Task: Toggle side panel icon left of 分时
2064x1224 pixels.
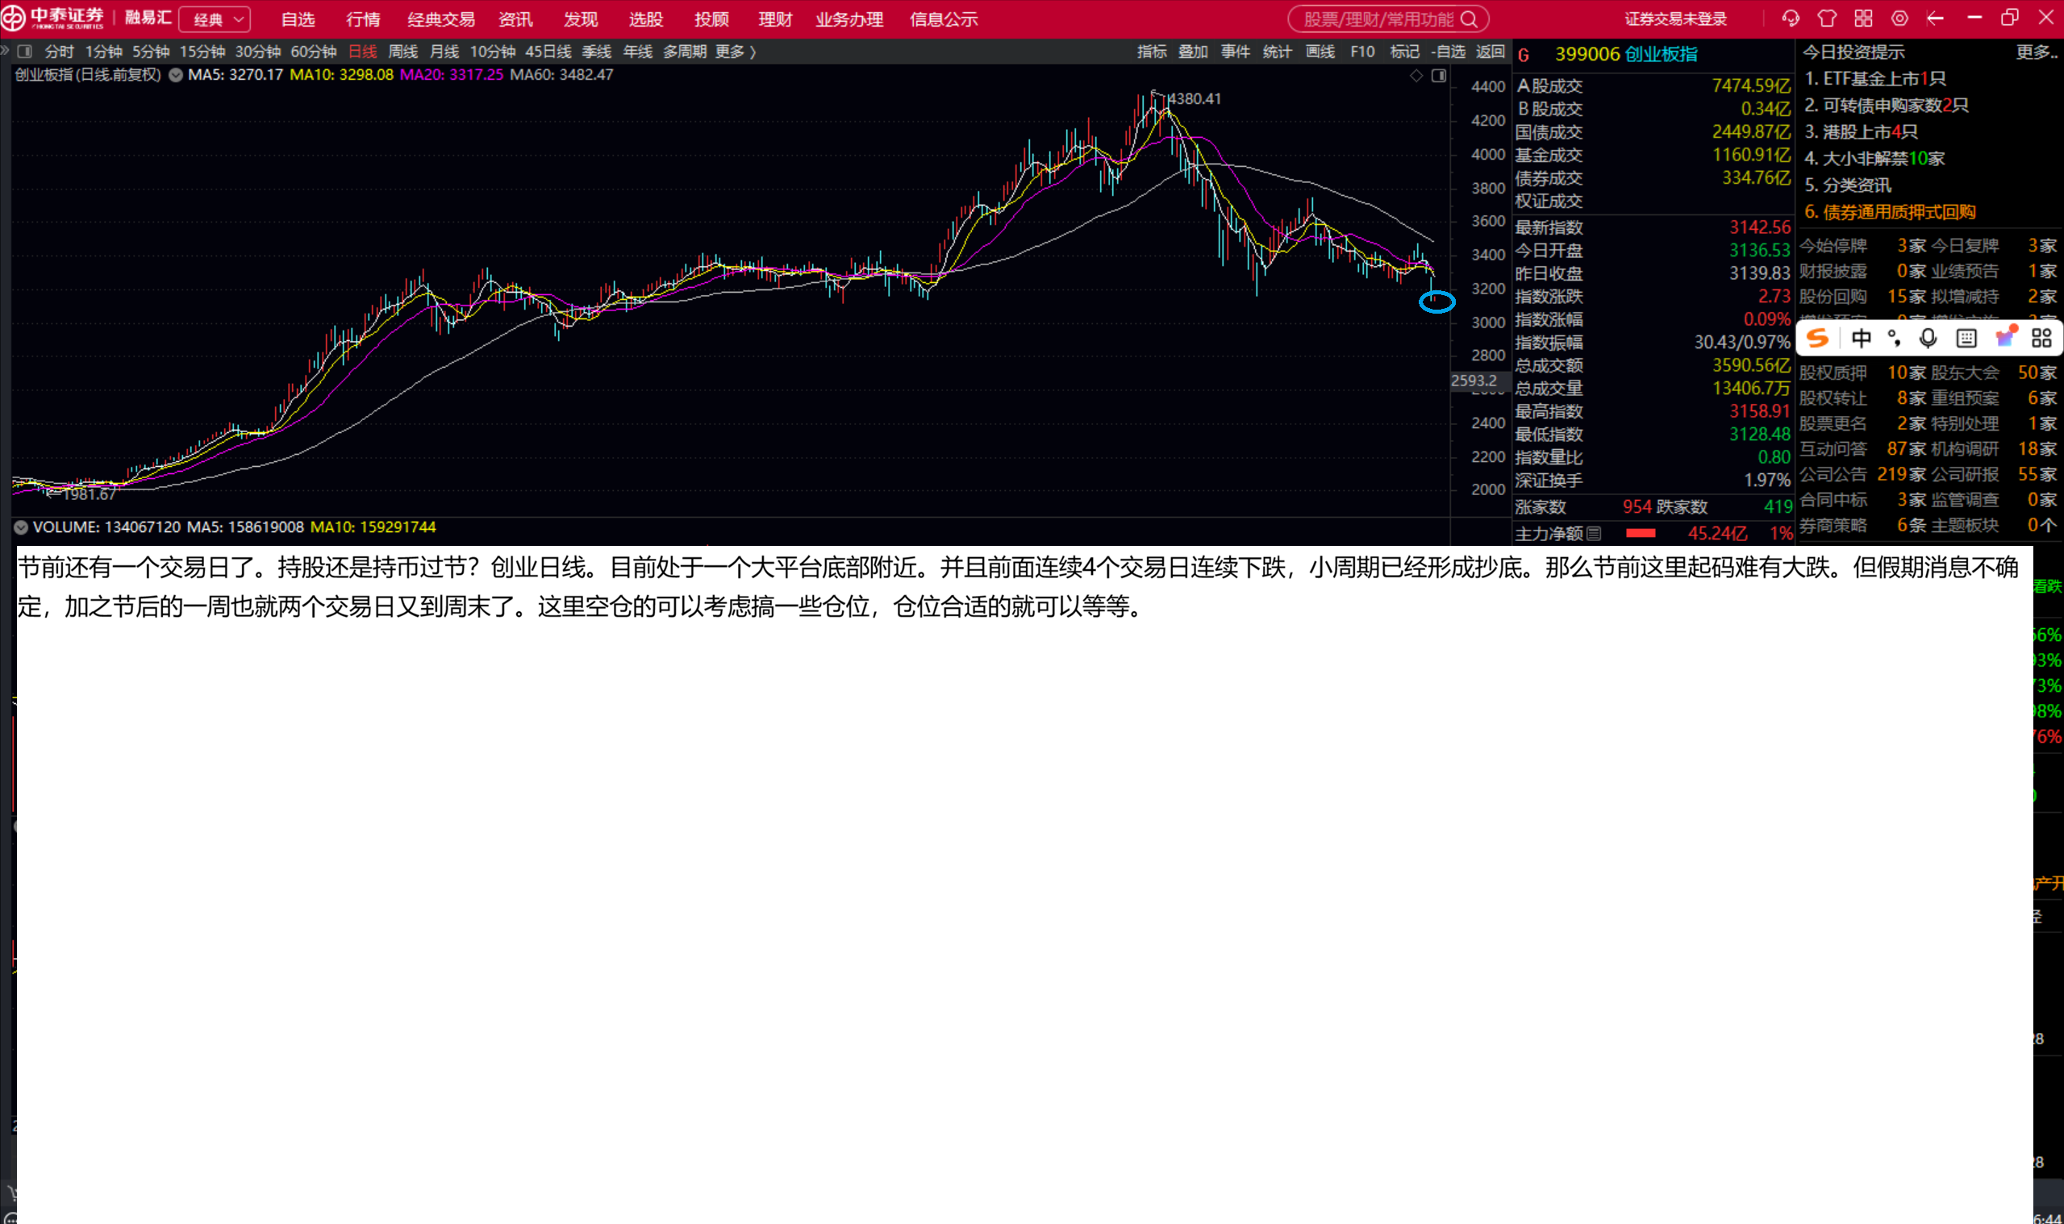Action: pyautogui.click(x=25, y=51)
